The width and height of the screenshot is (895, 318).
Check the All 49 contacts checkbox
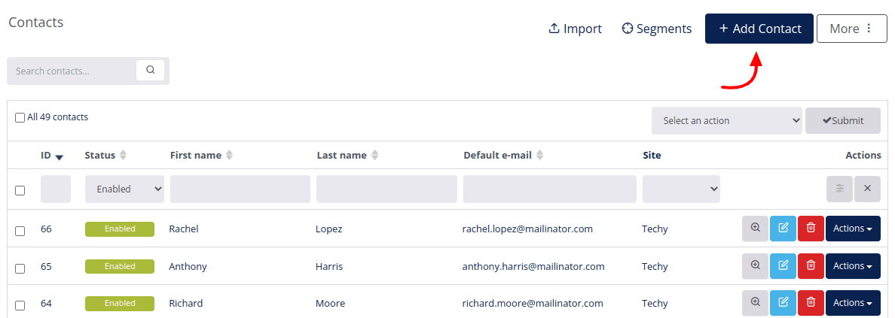[x=20, y=117]
